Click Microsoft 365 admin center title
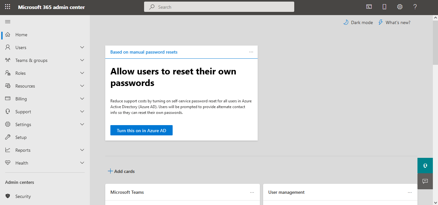This screenshot has height=205, width=438. [51, 7]
